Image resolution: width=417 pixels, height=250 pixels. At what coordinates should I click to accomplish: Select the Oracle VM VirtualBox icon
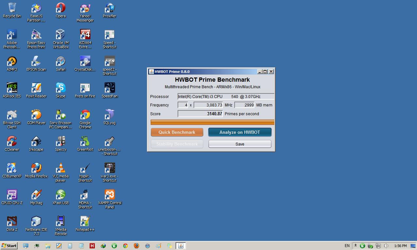click(x=61, y=39)
